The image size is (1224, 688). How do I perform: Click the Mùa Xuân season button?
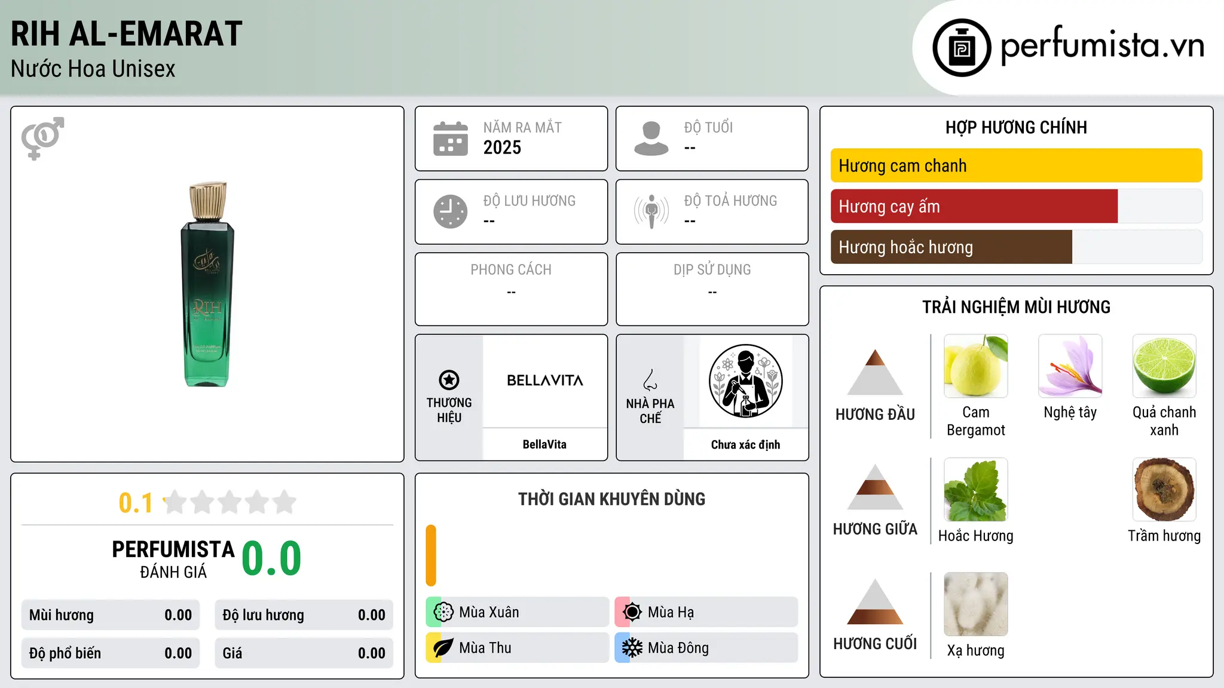[x=518, y=612]
